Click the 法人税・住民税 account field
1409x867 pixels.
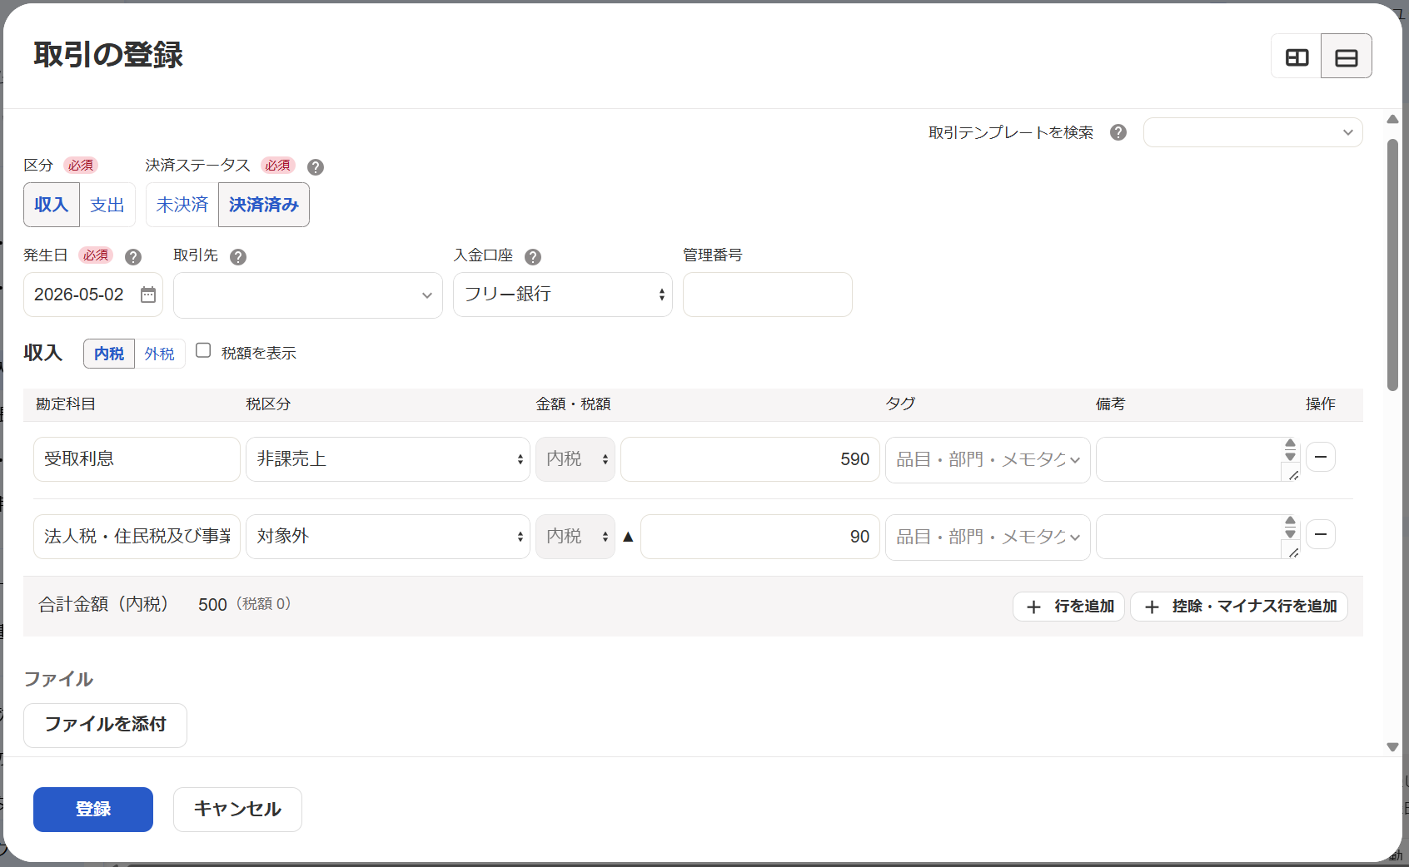[137, 537]
